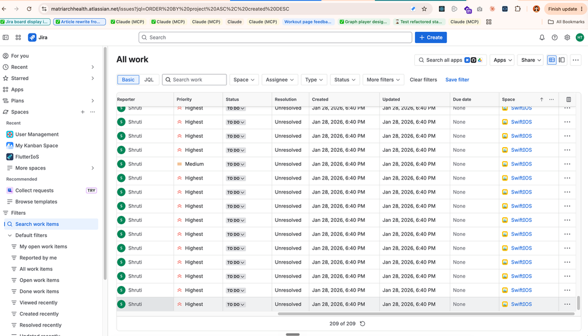Open All work page more actions ellipsis
588x336 pixels.
[x=576, y=60]
